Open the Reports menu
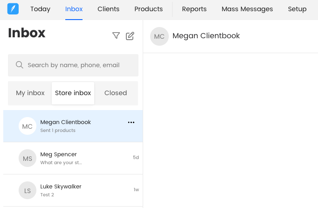318x208 pixels. pos(194,9)
